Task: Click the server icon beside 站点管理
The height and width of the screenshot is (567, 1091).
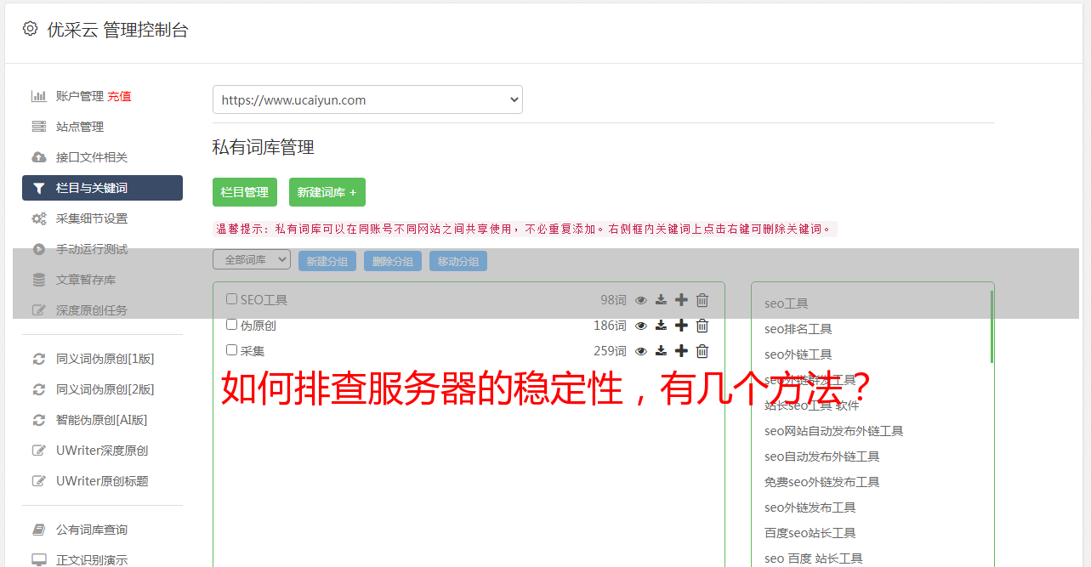Action: click(39, 127)
